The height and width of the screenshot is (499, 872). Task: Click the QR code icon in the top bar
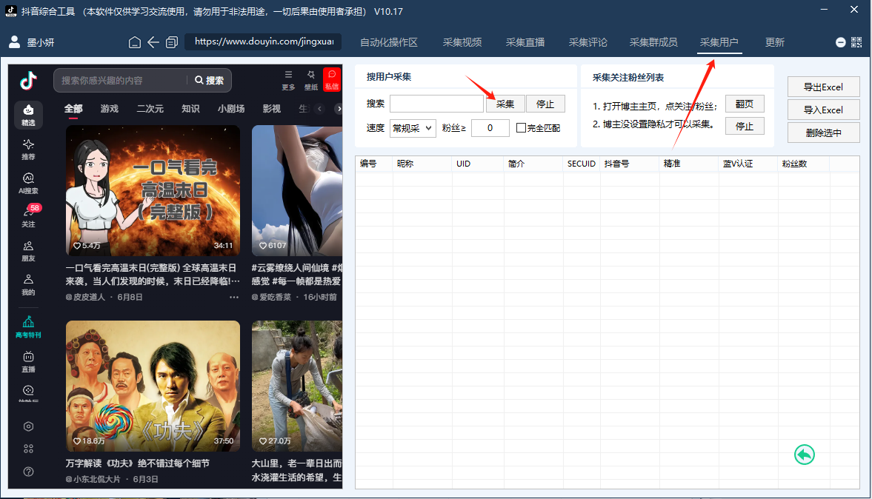coord(856,42)
